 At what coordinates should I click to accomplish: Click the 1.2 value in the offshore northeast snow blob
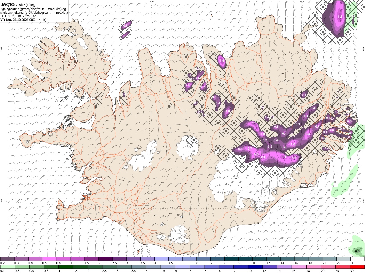339,17
